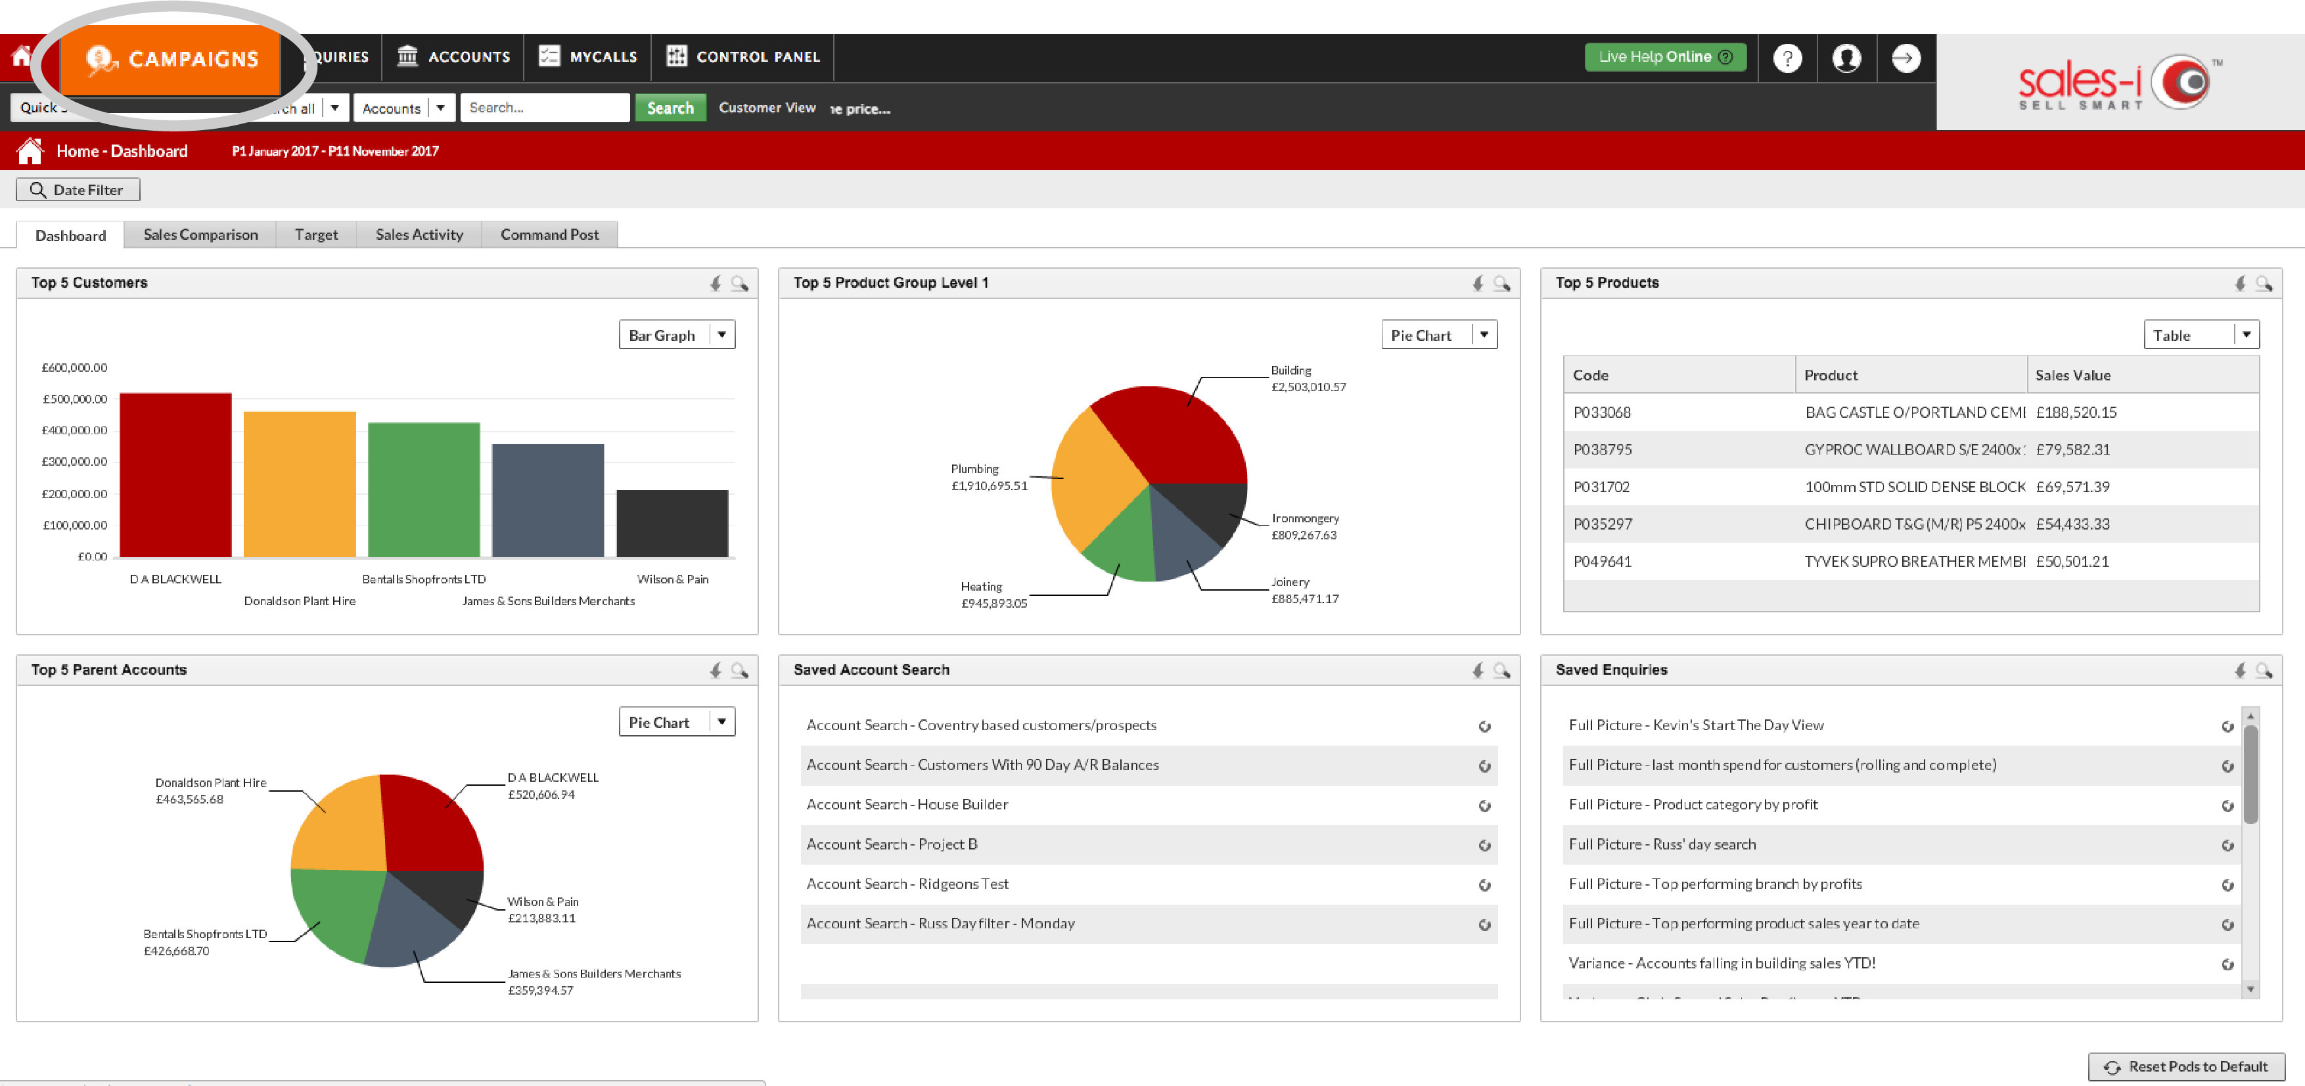Click the Search text input field

544,107
